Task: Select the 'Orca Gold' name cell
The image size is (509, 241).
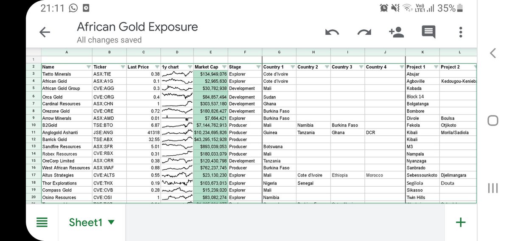Action: tap(67, 97)
